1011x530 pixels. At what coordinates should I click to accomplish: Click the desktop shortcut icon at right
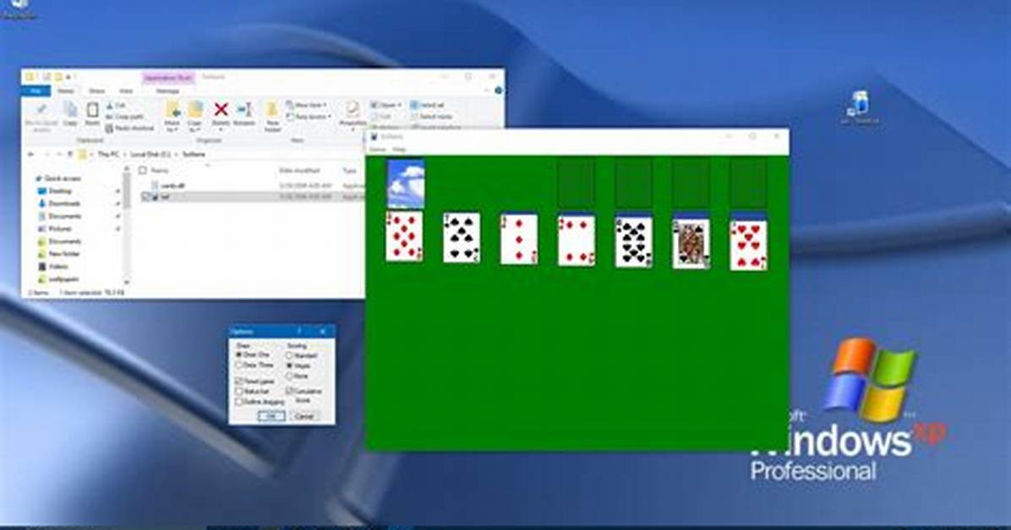click(x=859, y=107)
